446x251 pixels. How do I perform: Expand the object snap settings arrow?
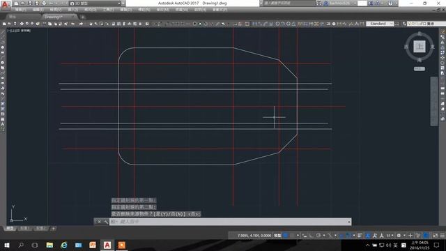point(354,236)
